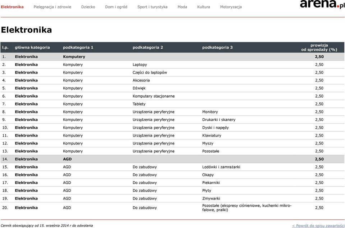Click the l.p. column header

(x=5, y=48)
